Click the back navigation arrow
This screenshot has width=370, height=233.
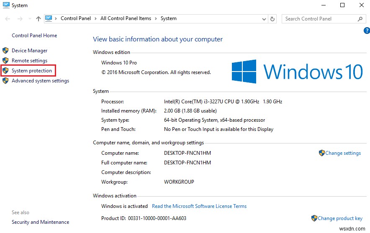pos(8,19)
